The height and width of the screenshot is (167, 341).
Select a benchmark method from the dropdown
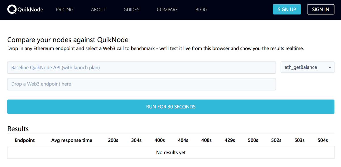coord(307,67)
